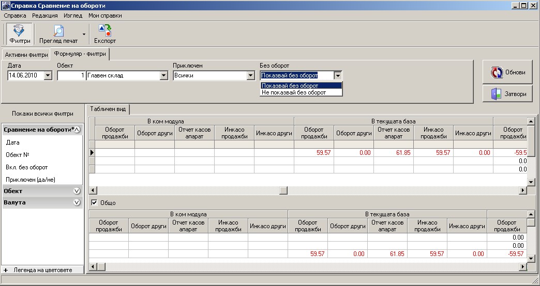Image resolution: width=540 pixels, height=286 pixels.
Task: Click the Обект number input field
Action: click(x=71, y=75)
